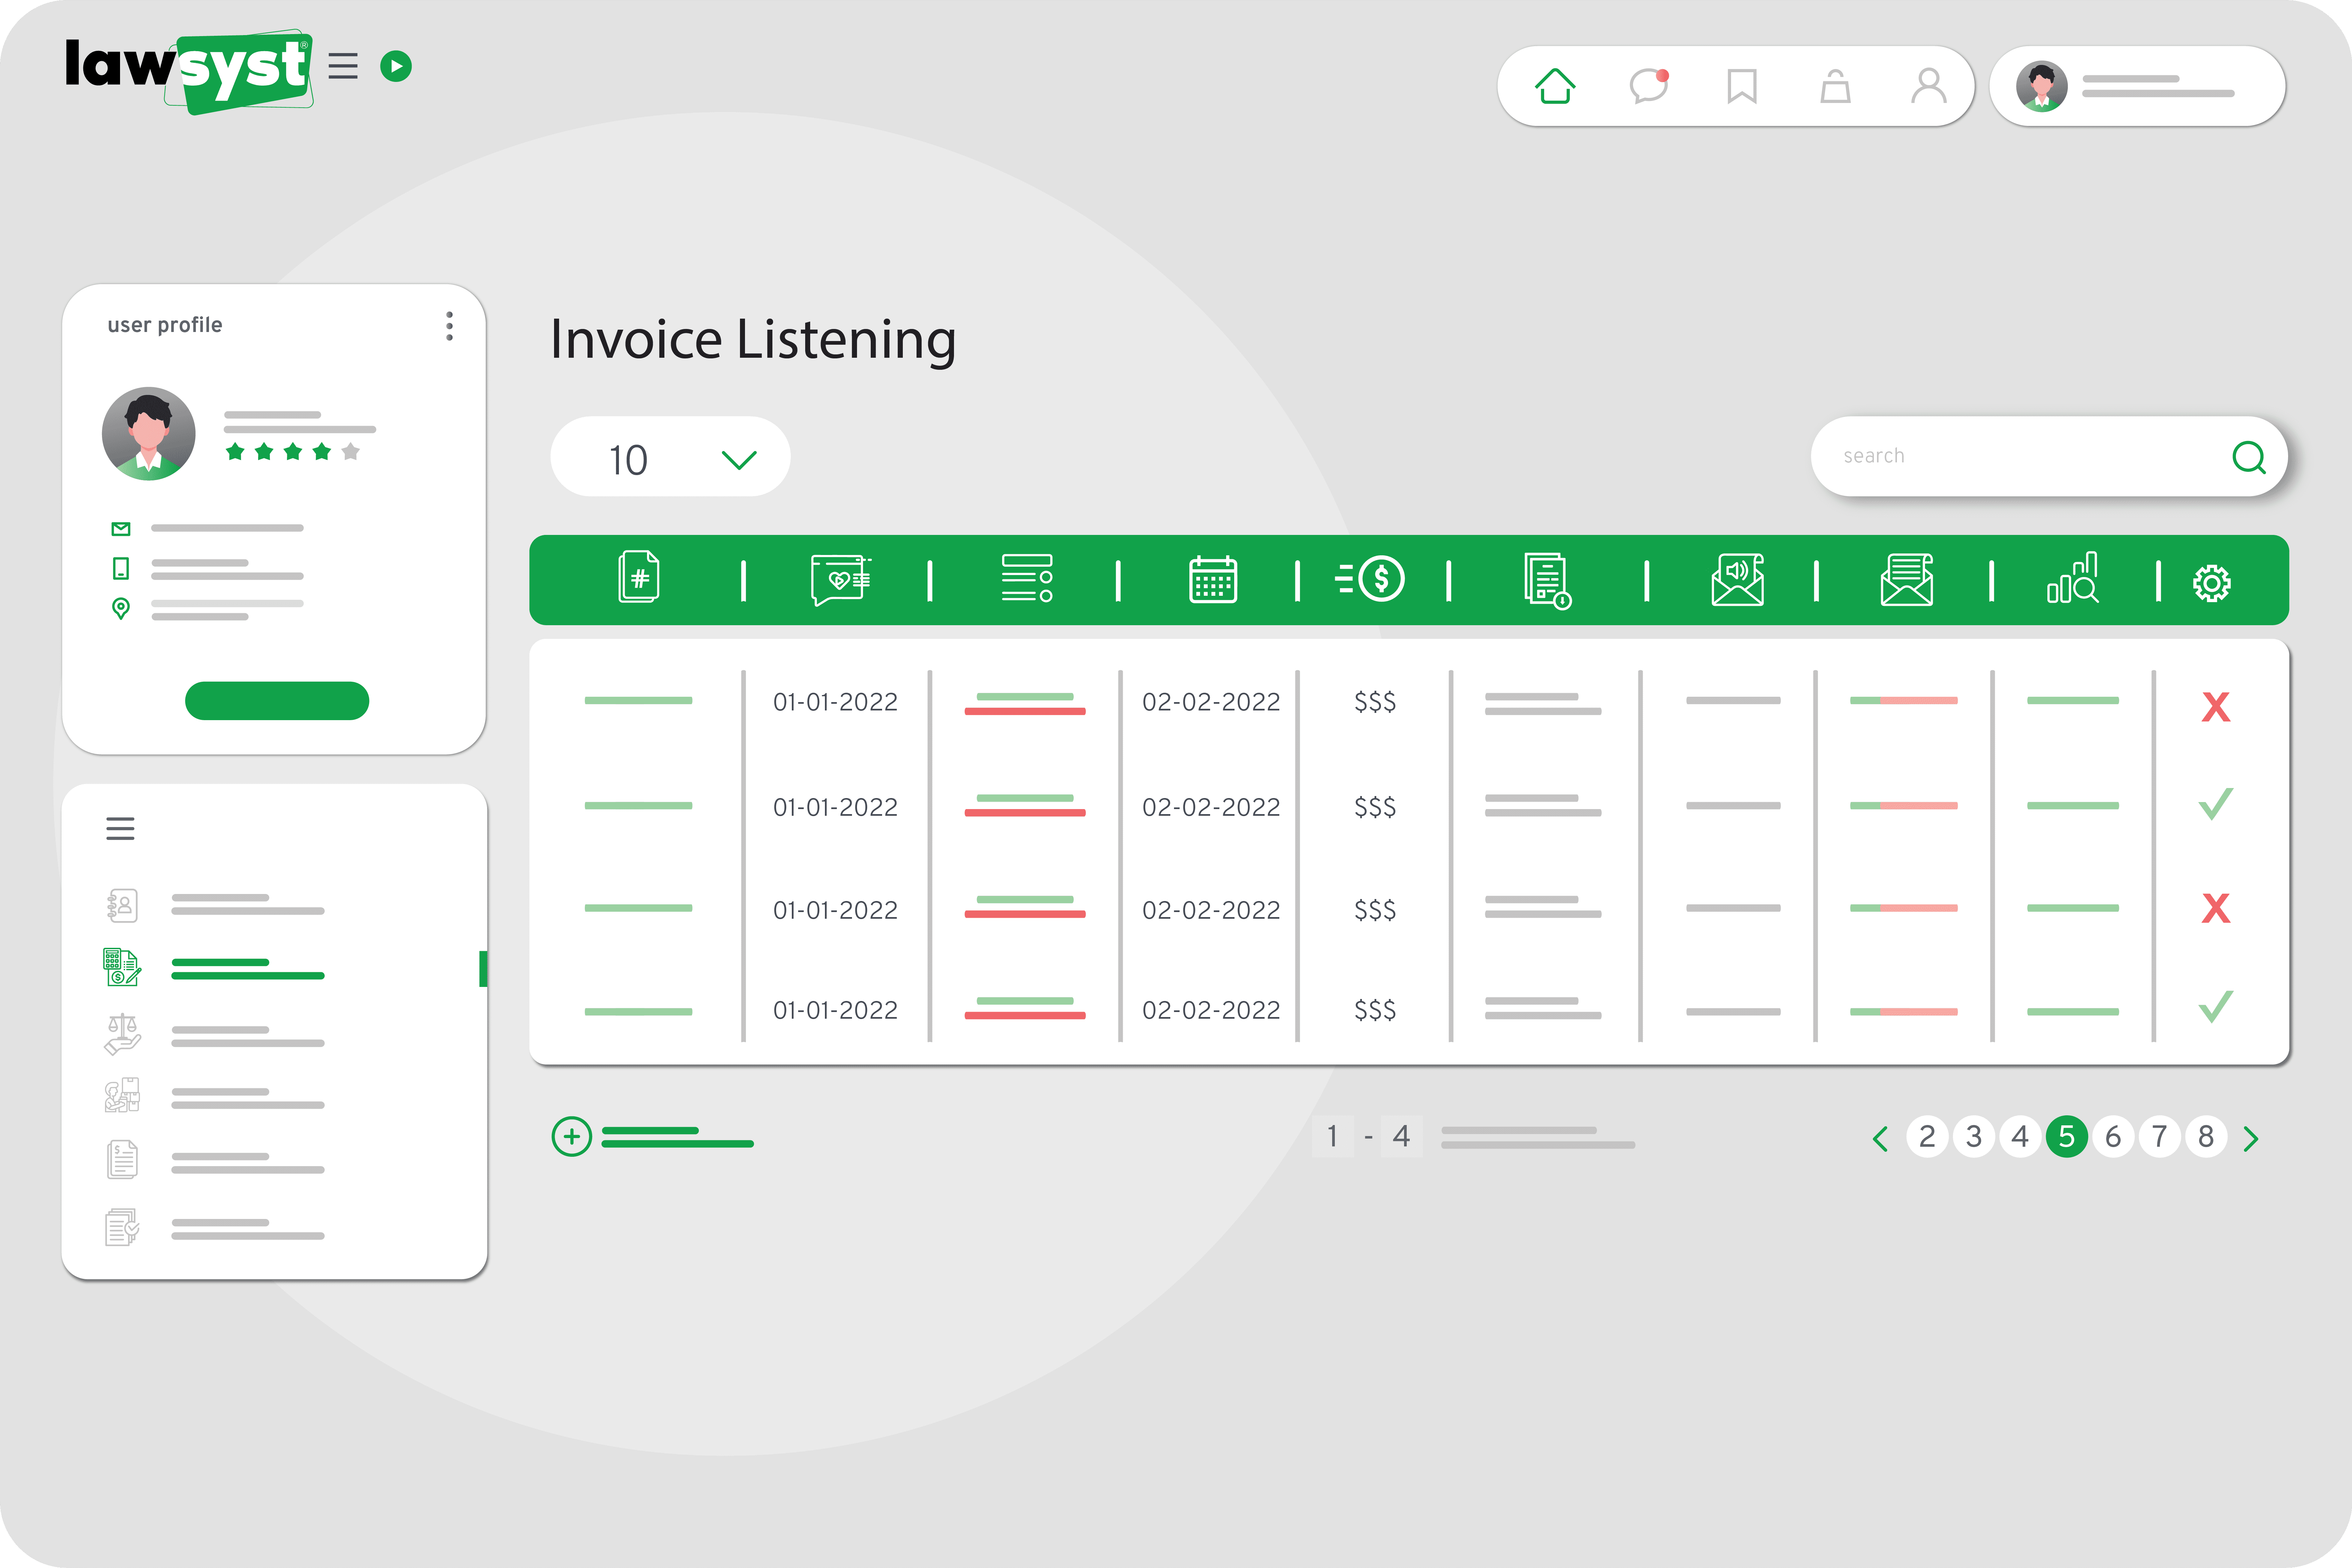Viewport: 2352px width, 1568px height.
Task: Click 02-02-2022 in the second row
Action: tap(1211, 807)
